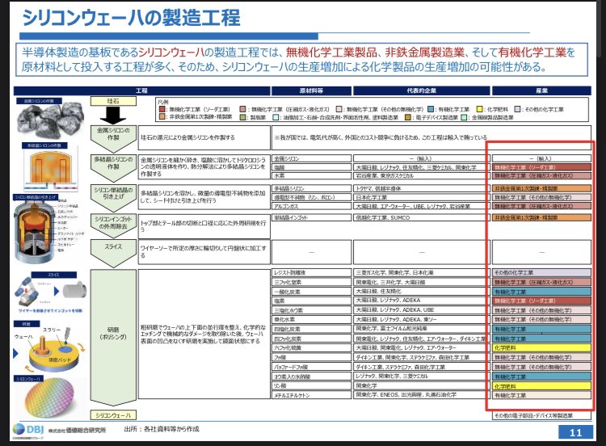Click the 代表的企業 column header
The width and height of the screenshot is (606, 446).
tap(421, 90)
